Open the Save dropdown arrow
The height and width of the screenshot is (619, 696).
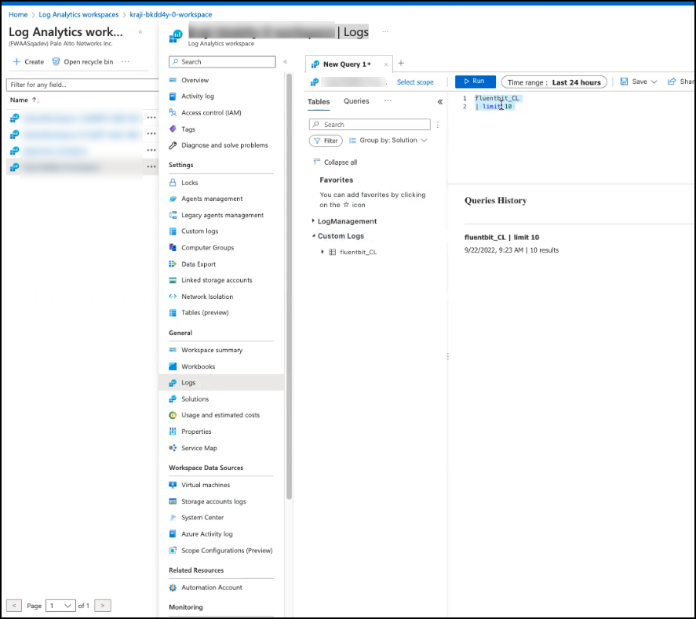click(654, 82)
